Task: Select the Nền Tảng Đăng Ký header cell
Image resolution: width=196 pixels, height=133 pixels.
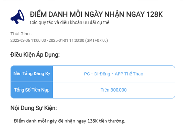Action: click(32, 74)
